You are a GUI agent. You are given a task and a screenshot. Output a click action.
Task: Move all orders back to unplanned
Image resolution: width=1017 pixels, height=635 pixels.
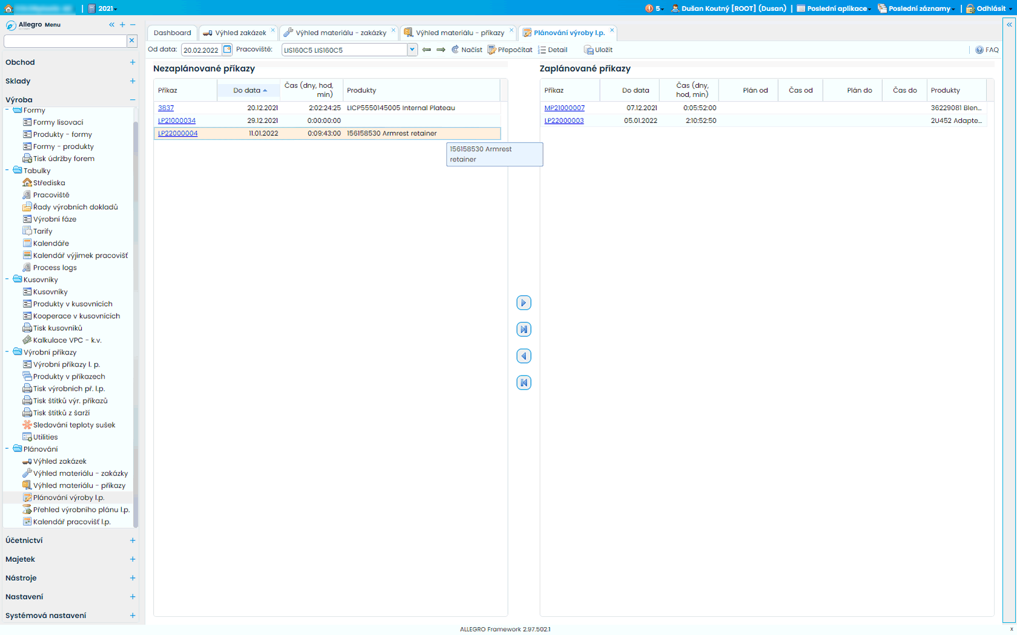click(x=524, y=383)
